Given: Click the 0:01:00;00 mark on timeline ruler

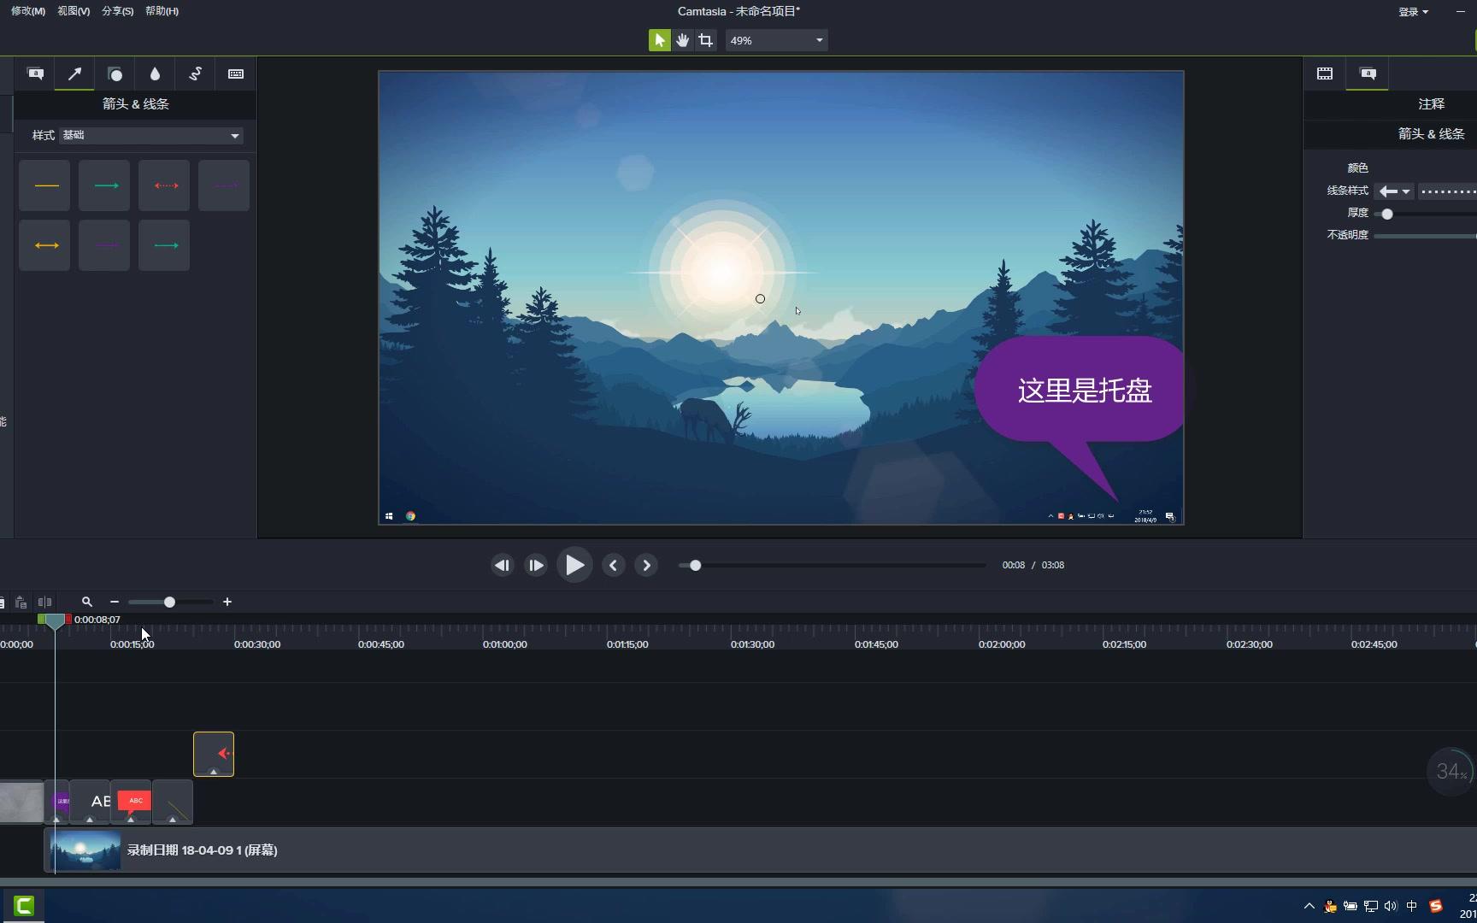Looking at the screenshot, I should pyautogui.click(x=504, y=644).
